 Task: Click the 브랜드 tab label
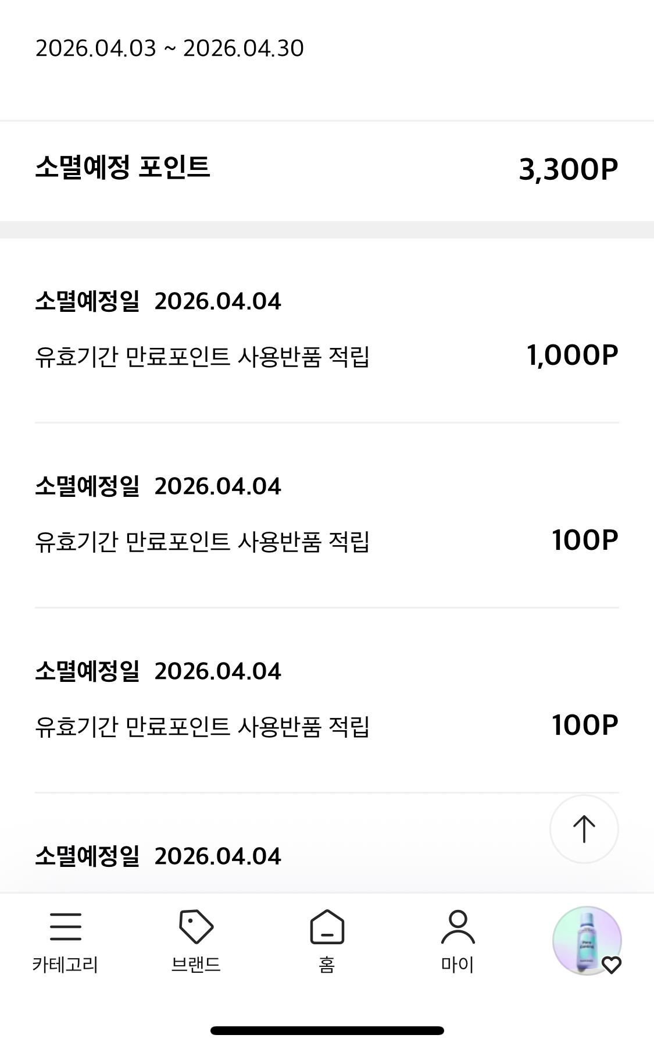pyautogui.click(x=196, y=965)
